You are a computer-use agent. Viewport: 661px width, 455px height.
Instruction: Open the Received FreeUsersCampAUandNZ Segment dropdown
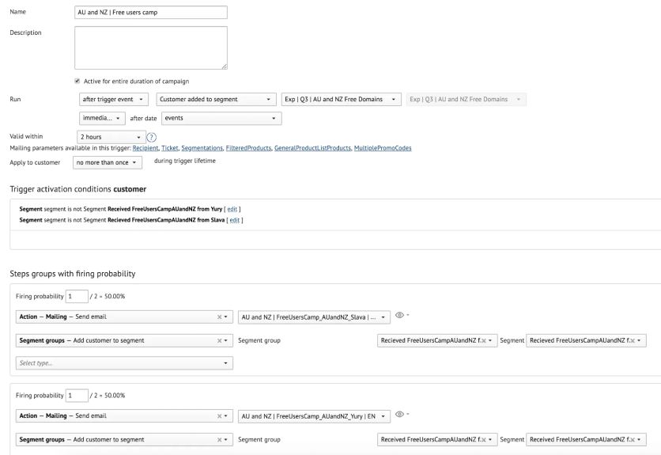[x=586, y=440]
